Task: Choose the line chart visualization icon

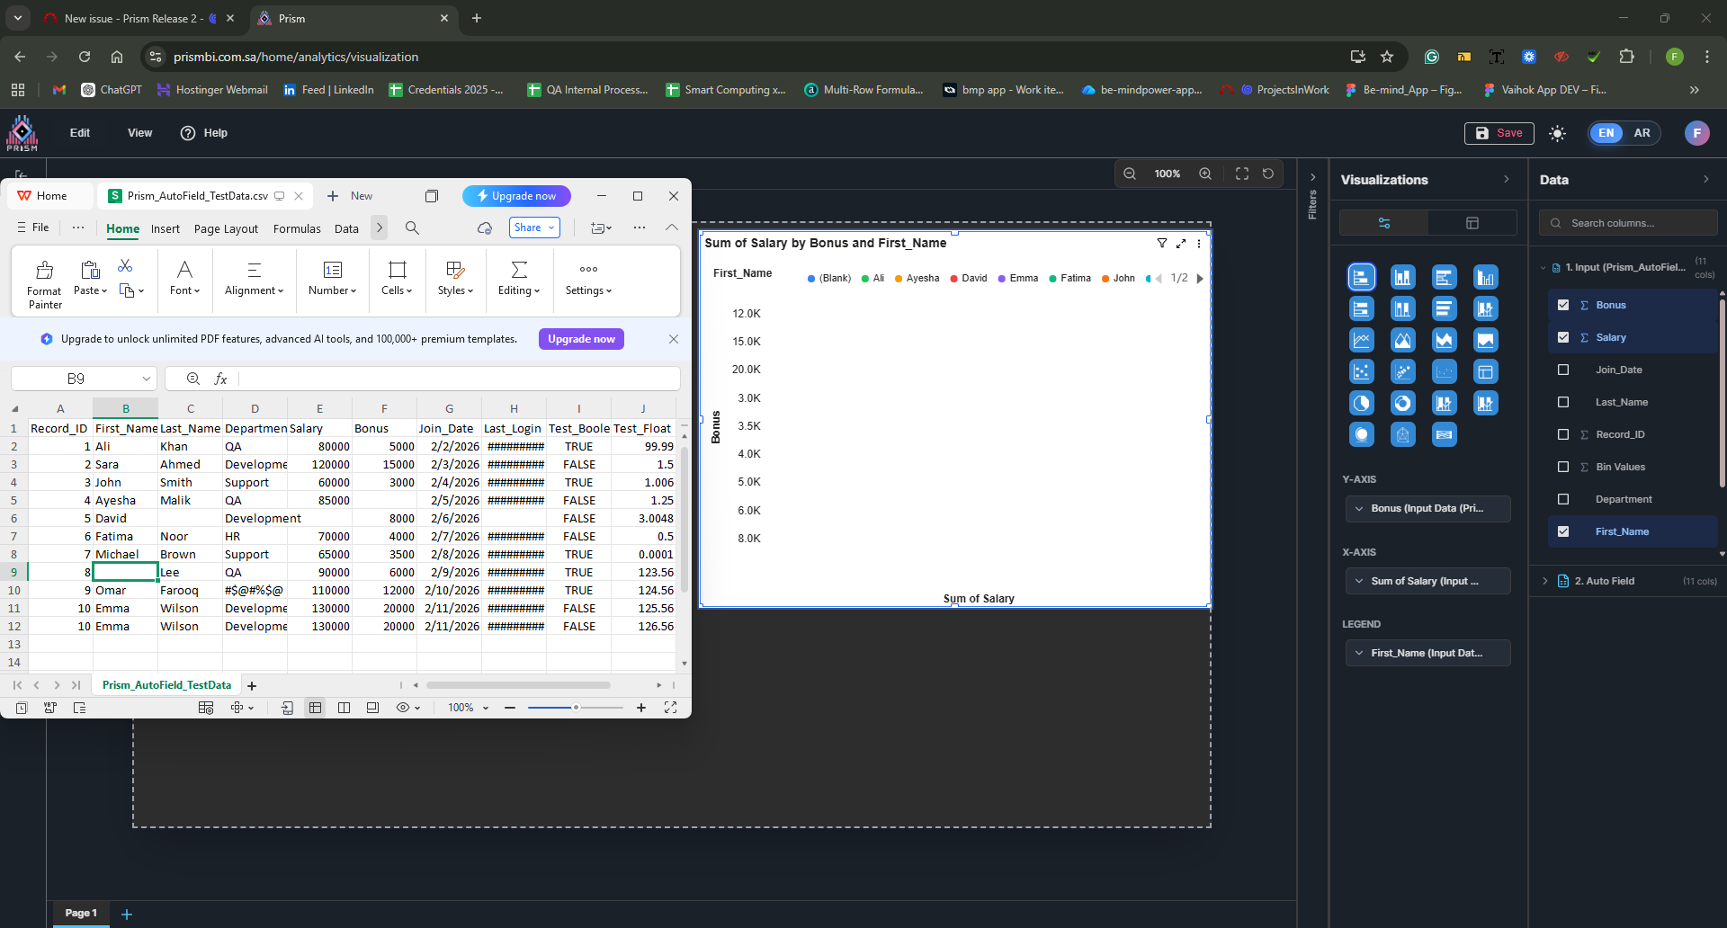Action: click(x=1362, y=341)
